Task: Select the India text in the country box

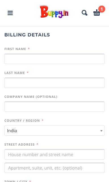Action: pyautogui.click(x=12, y=131)
